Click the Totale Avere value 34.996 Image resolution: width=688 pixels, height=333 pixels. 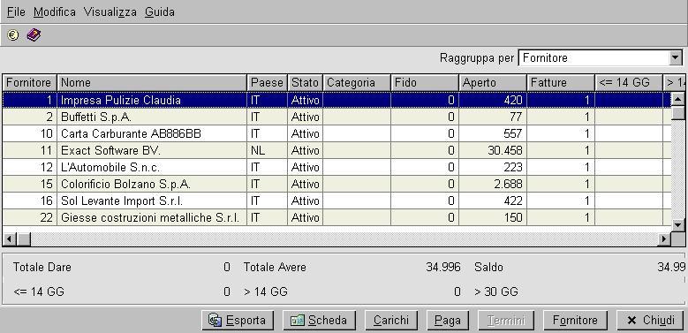click(x=442, y=267)
